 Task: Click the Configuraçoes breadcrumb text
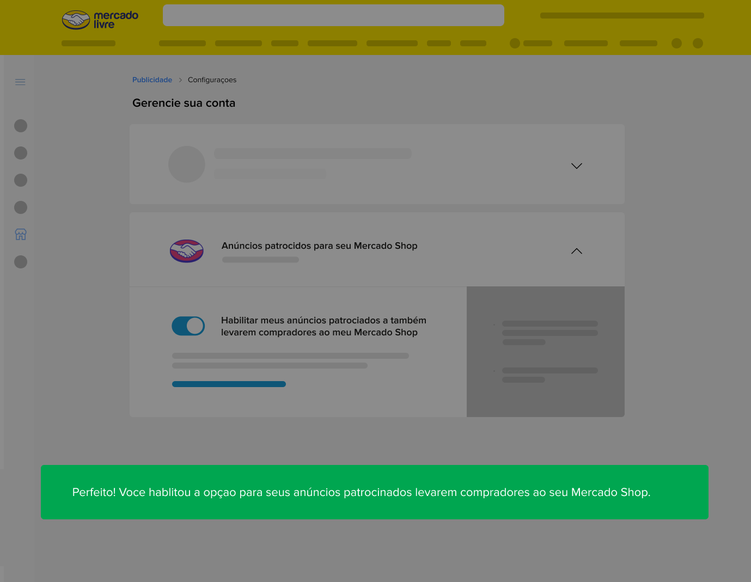click(212, 79)
